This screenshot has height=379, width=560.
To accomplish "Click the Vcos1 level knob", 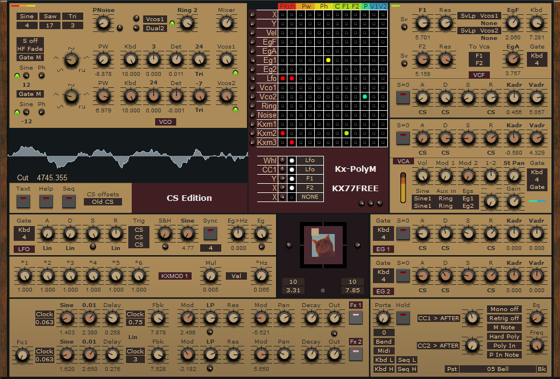I will point(226,60).
